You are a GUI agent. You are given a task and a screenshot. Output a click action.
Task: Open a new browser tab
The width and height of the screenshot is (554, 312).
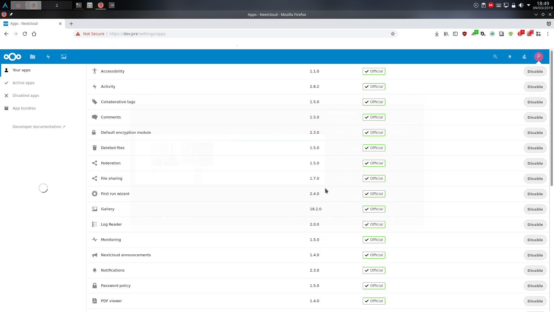pos(71,24)
